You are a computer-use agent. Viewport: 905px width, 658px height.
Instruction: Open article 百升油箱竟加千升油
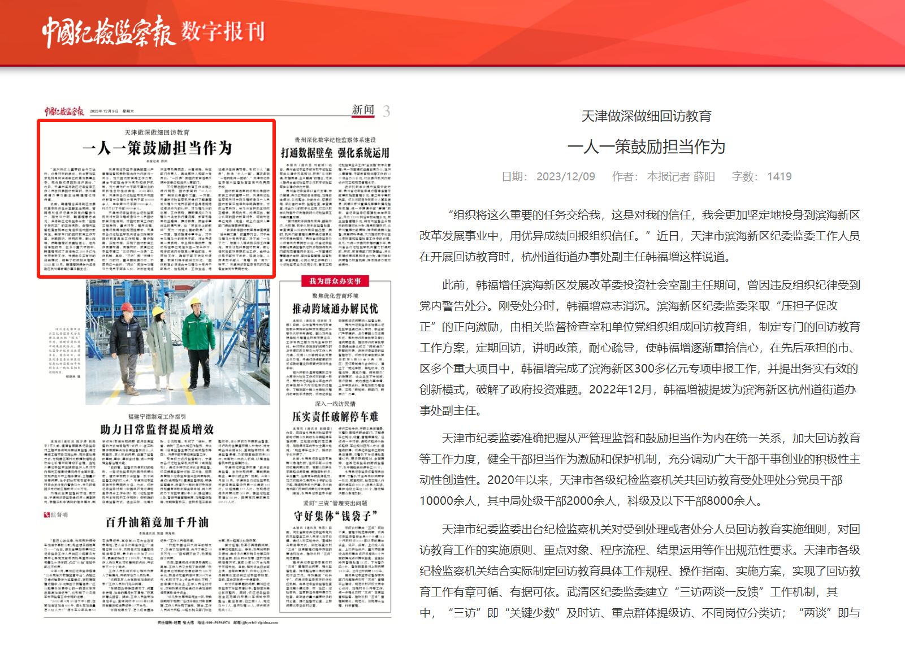(x=157, y=522)
